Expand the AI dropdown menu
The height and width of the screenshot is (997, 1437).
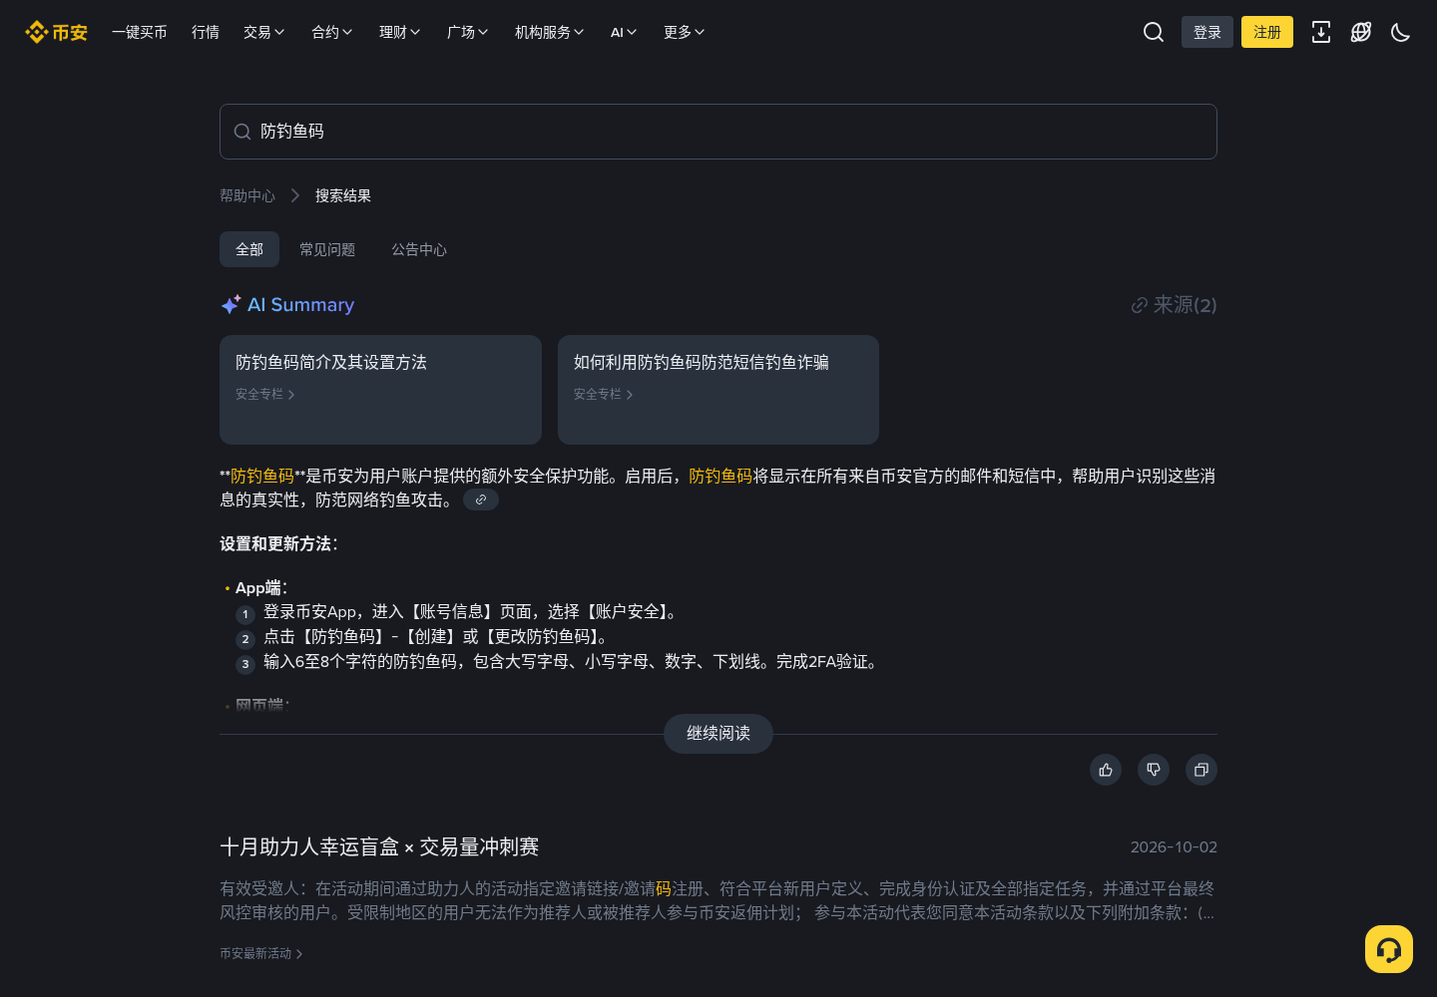624,32
